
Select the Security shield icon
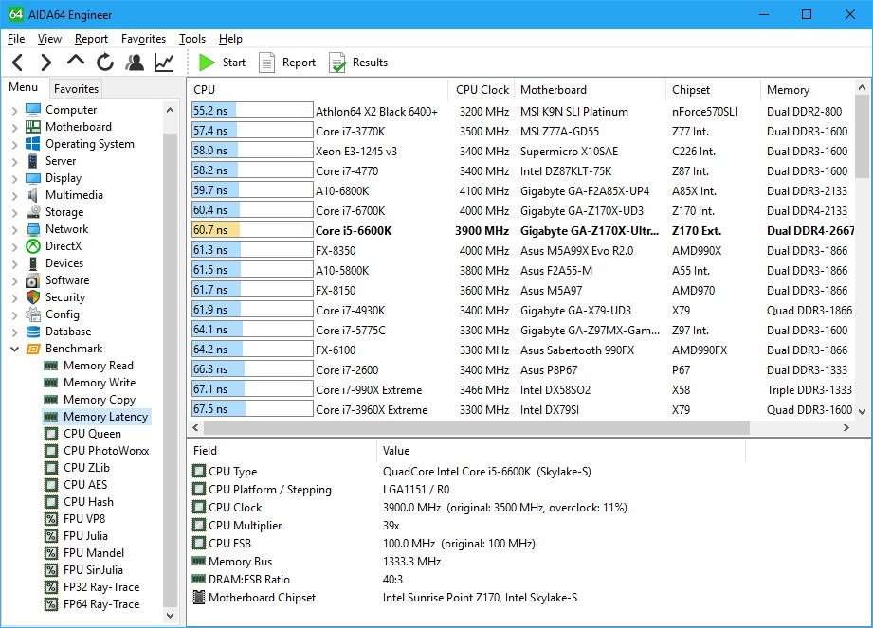pos(33,297)
